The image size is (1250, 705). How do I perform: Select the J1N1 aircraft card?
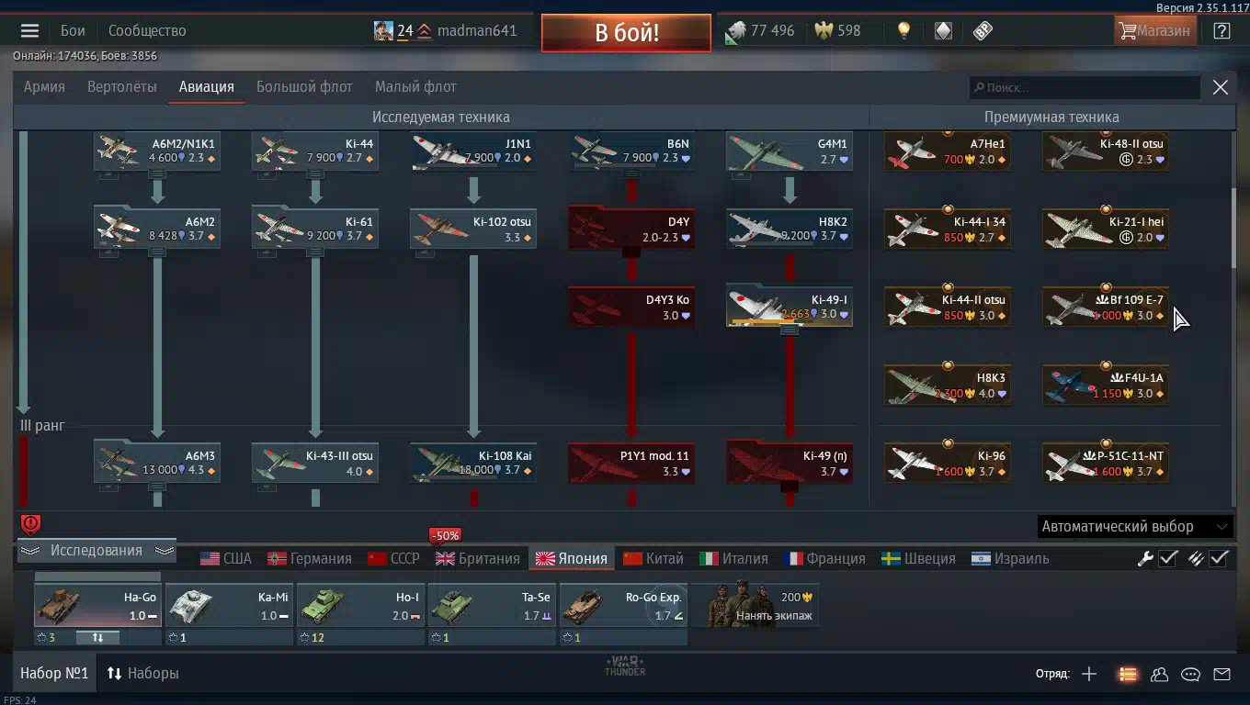click(473, 151)
